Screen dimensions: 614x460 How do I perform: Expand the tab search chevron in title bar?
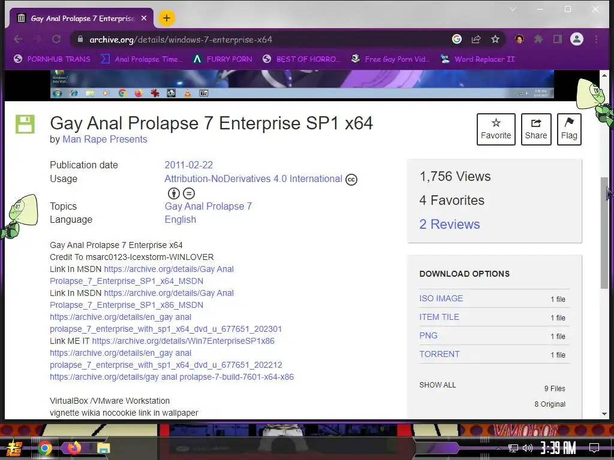click(513, 8)
